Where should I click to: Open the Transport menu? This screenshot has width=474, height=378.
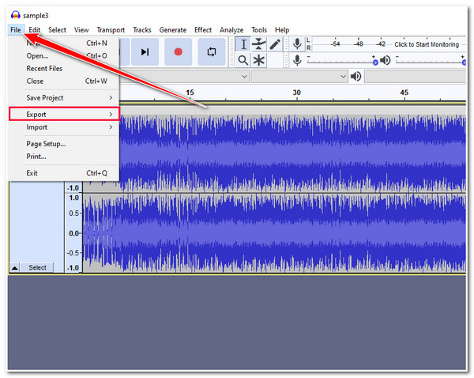pos(111,30)
